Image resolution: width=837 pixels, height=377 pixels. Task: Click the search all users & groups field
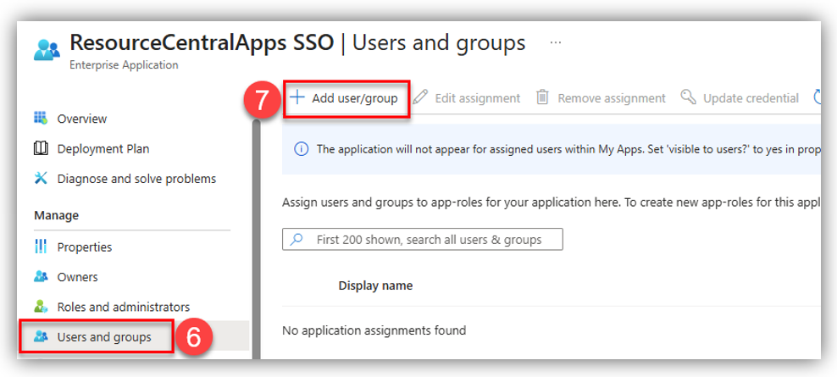(x=422, y=240)
